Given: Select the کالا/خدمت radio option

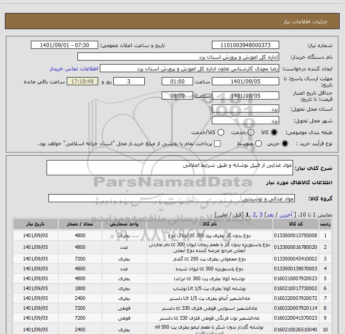Looking at the screenshot, I should coord(221,132).
